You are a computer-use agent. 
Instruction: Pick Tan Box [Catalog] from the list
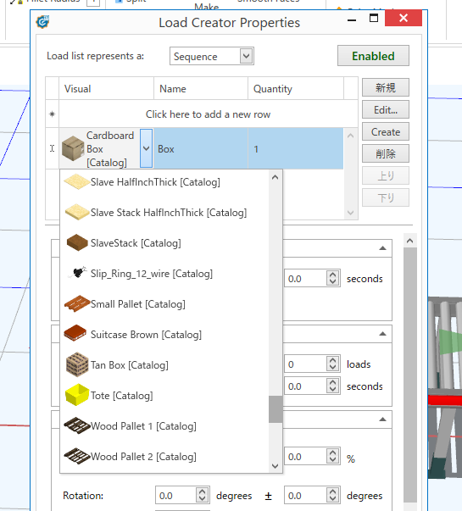click(165, 365)
